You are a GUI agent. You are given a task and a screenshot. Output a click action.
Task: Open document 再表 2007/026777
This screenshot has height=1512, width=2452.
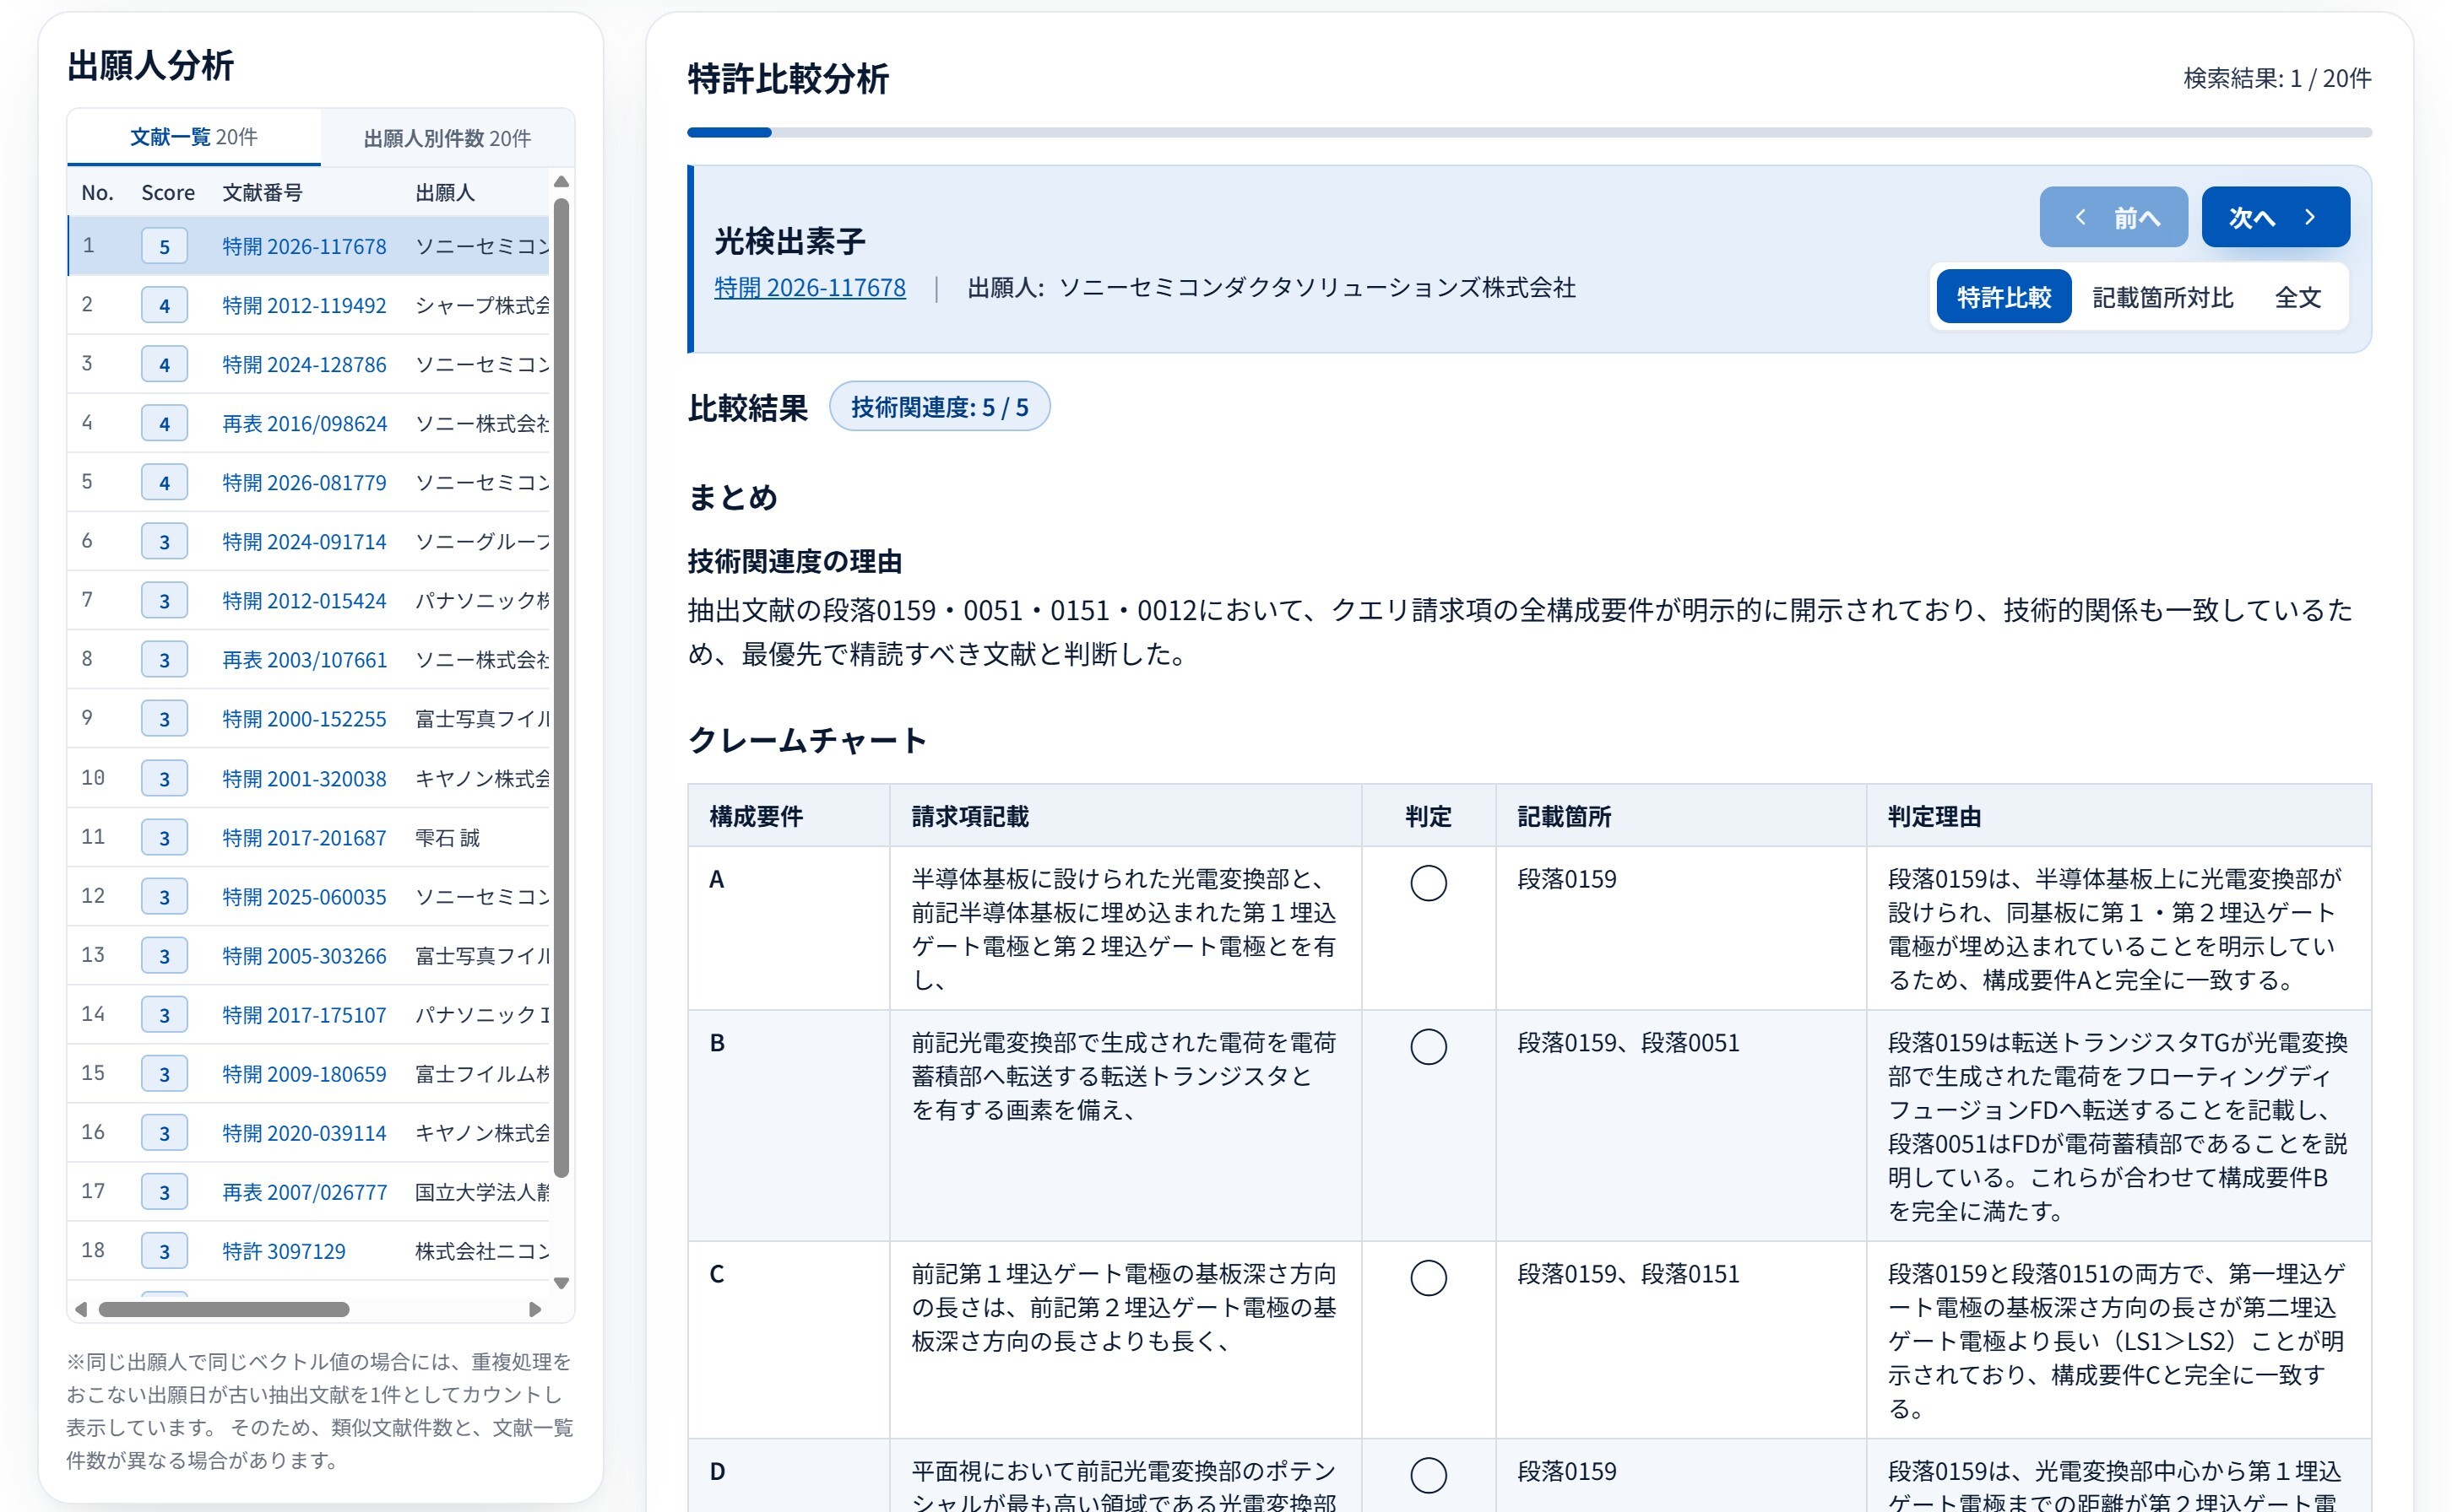coord(304,1191)
